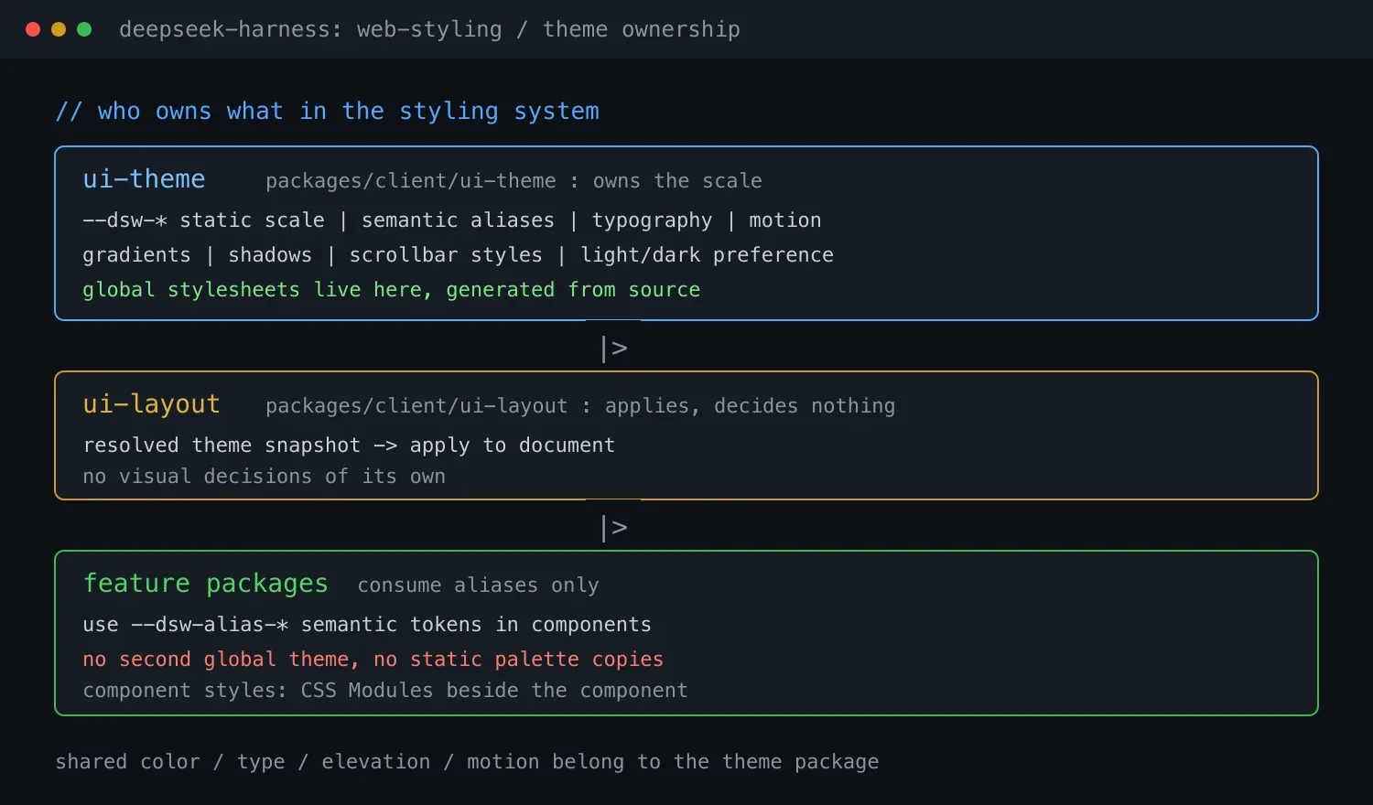Click the "apply to document" text
The height and width of the screenshot is (805, 1373).
513,445
